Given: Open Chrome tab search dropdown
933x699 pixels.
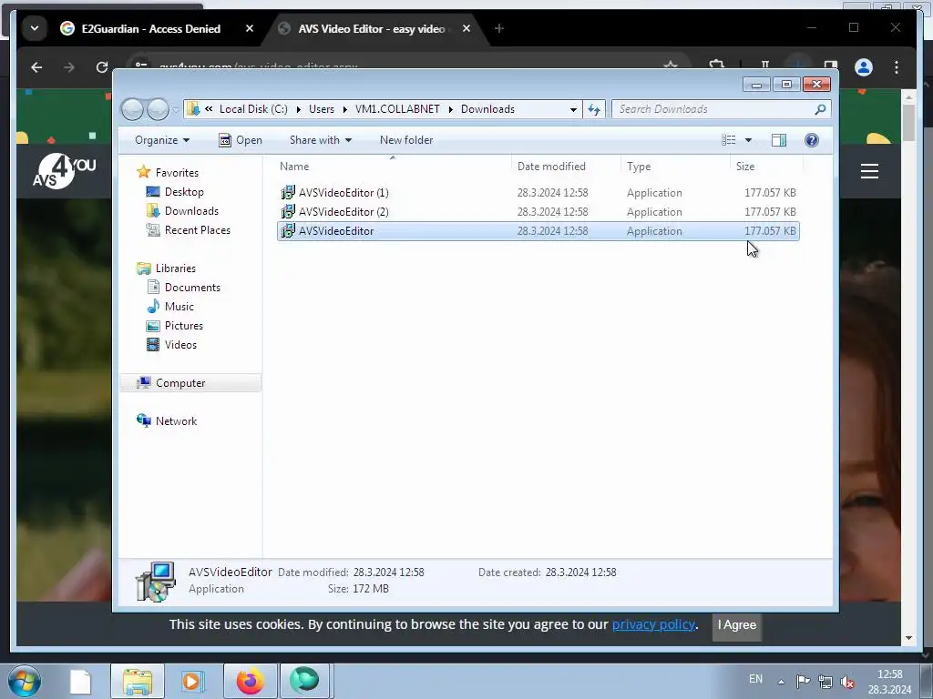Looking at the screenshot, I should (35, 28).
